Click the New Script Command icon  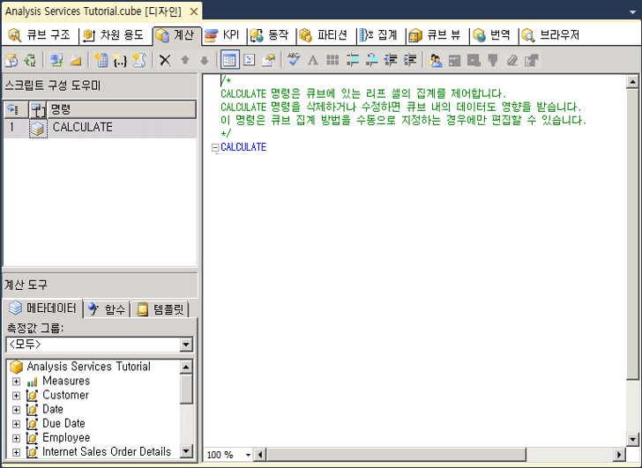pyautogui.click(x=139, y=60)
